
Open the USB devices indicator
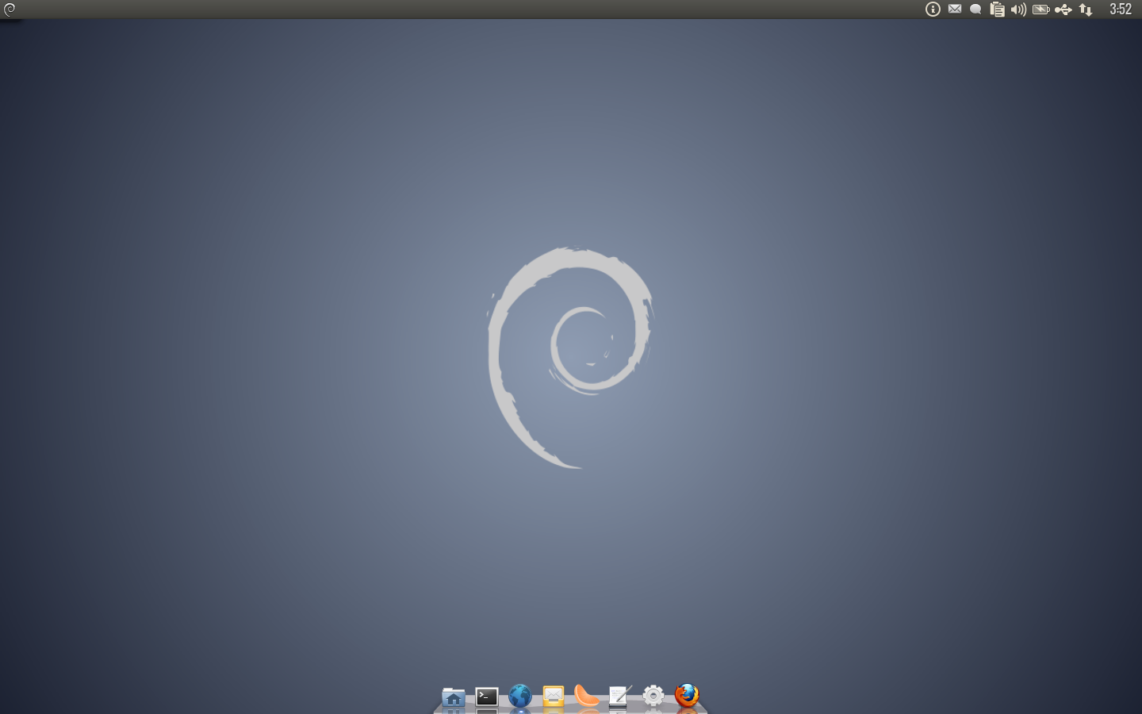coord(1063,10)
